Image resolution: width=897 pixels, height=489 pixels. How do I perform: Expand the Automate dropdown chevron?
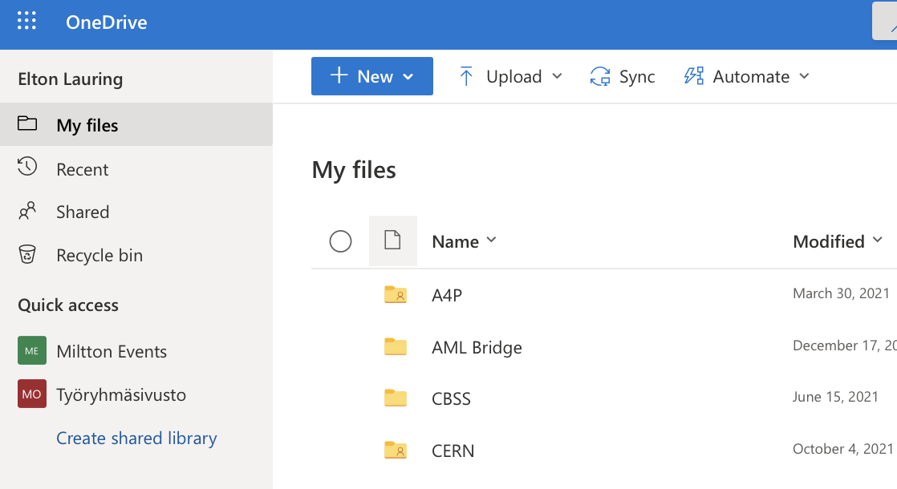[x=804, y=76]
